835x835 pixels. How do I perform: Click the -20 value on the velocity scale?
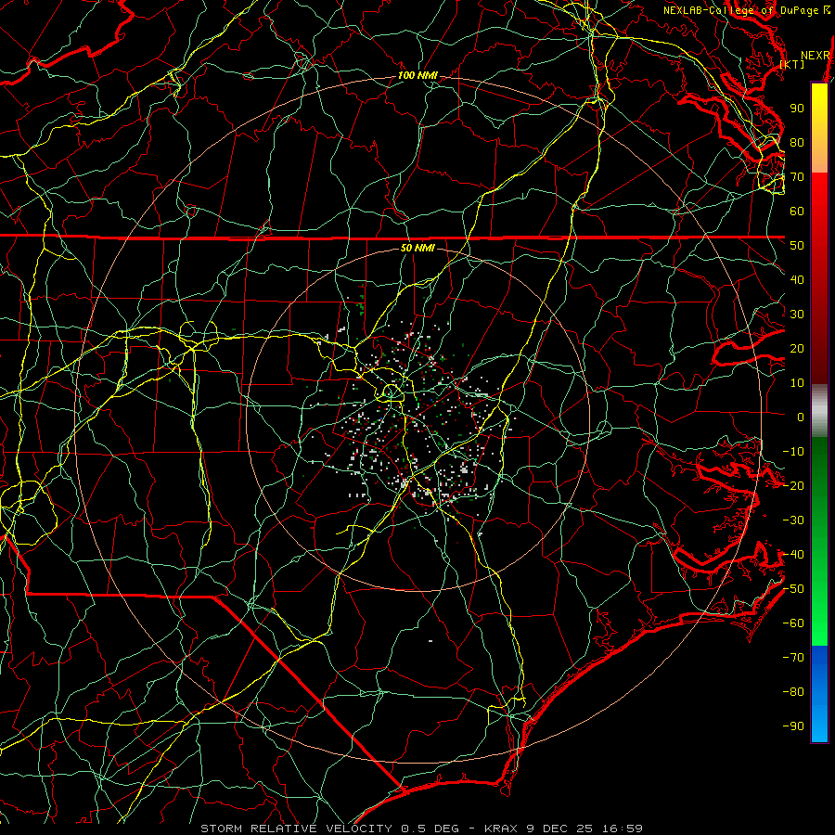pos(793,485)
